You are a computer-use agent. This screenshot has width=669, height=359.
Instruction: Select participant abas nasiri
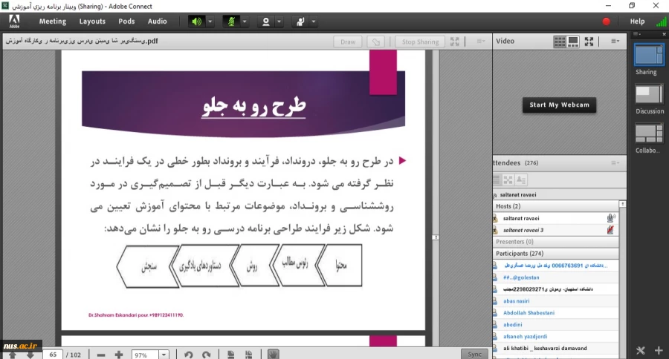tap(555, 300)
